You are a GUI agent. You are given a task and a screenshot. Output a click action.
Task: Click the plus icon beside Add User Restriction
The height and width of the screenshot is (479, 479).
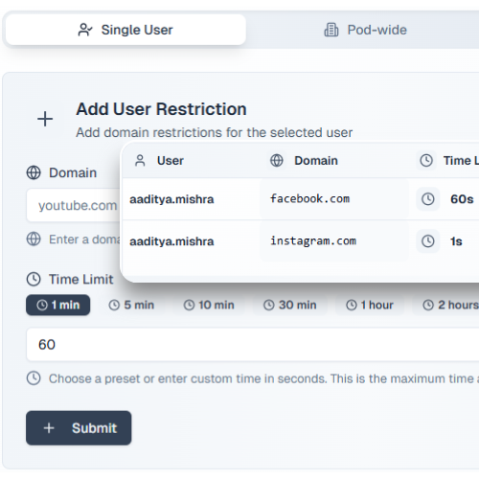(x=45, y=119)
